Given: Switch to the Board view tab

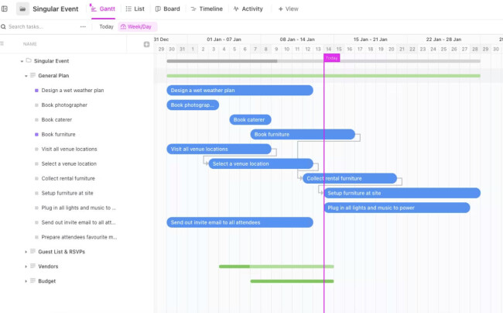Looking at the screenshot, I should (167, 9).
